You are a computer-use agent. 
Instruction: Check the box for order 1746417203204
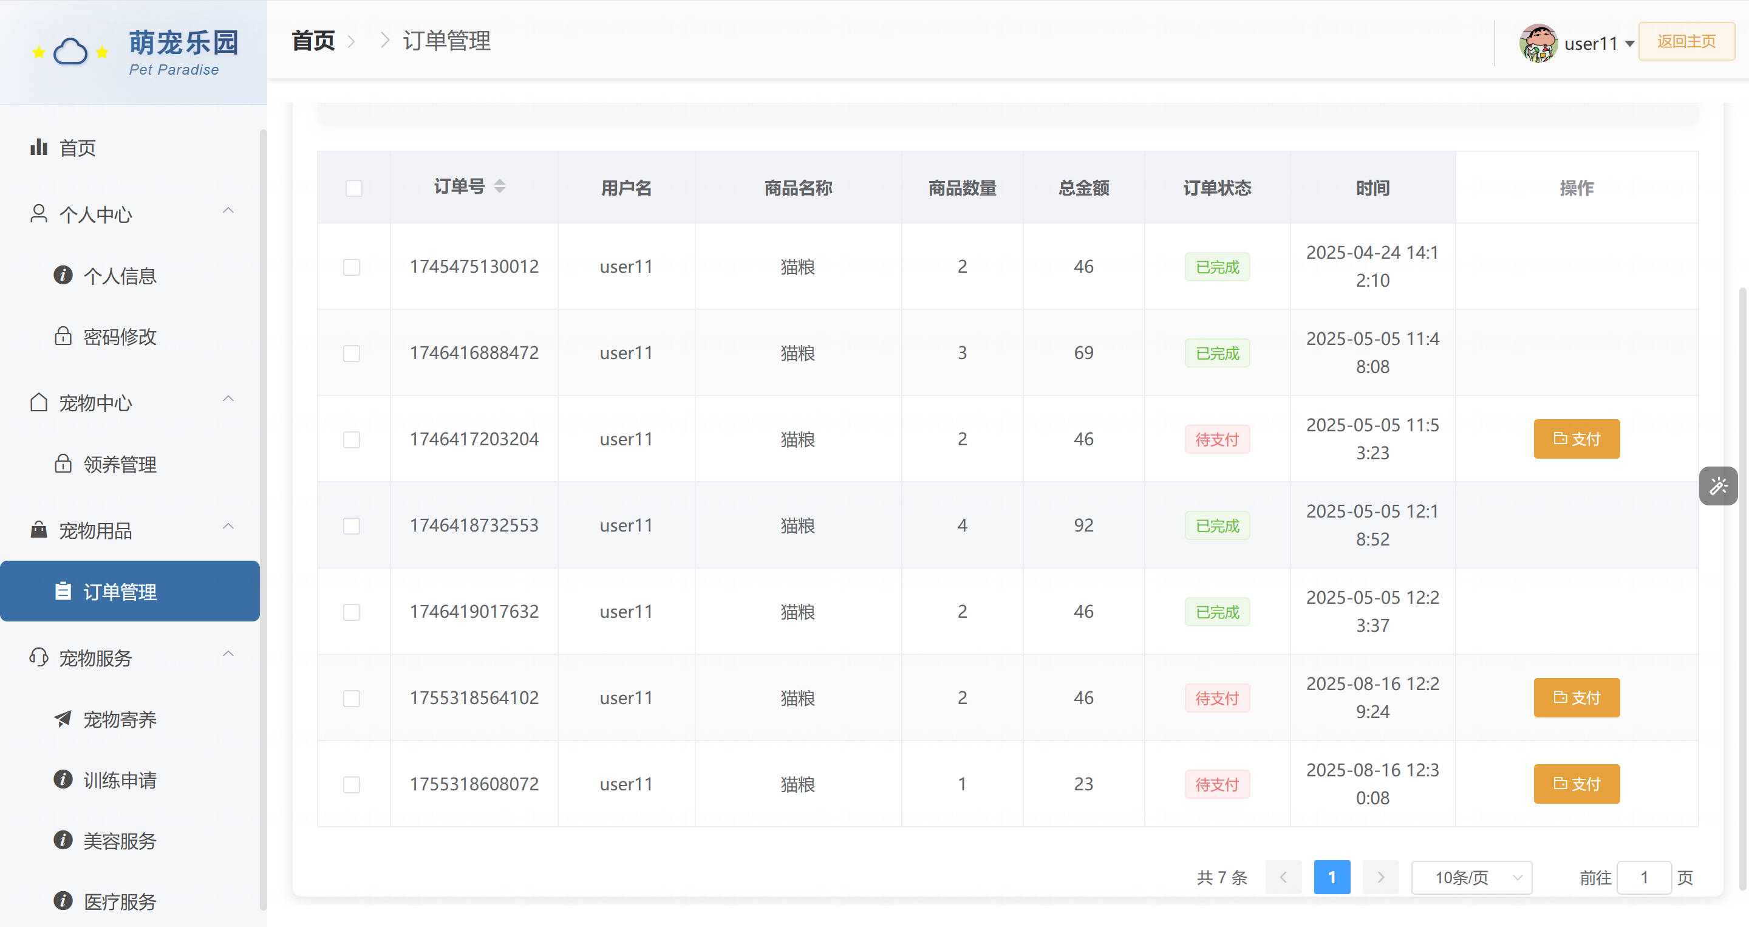pos(352,439)
